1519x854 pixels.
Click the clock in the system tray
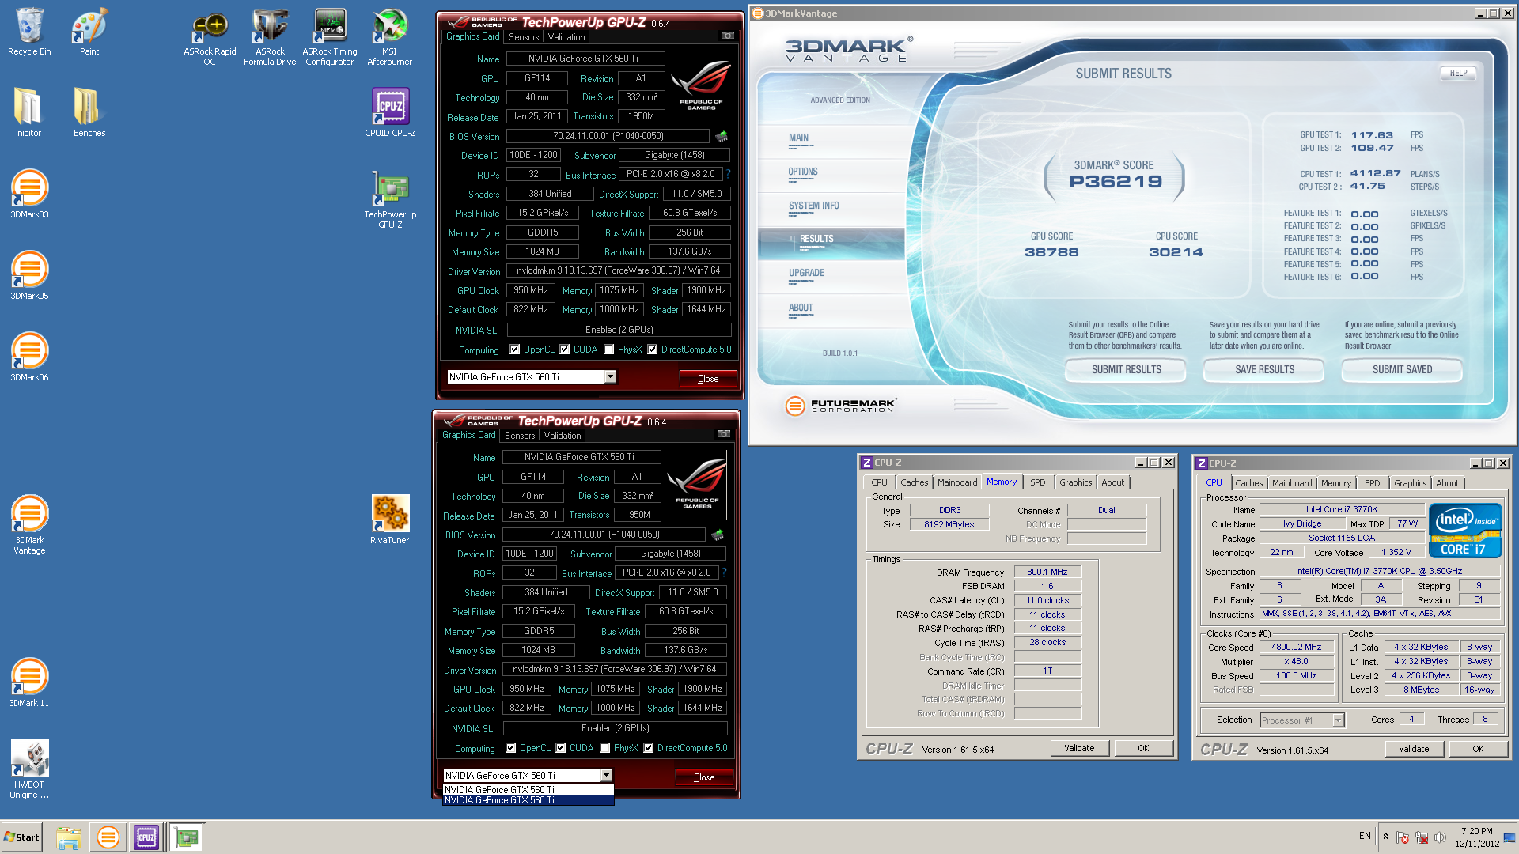[x=1477, y=837]
